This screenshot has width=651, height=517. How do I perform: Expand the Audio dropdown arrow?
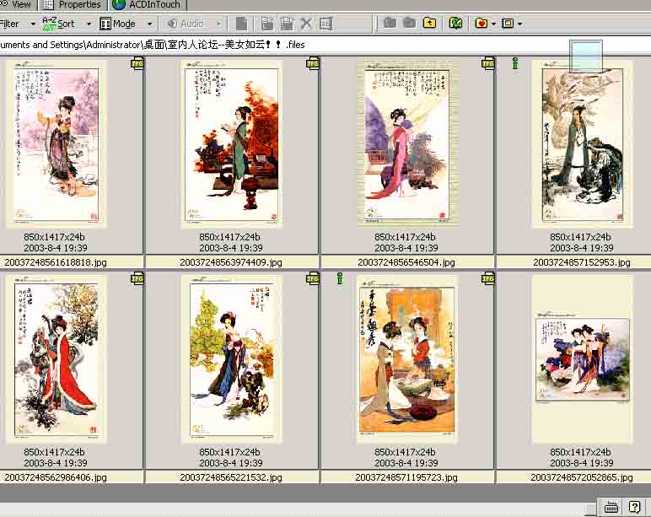pos(218,24)
